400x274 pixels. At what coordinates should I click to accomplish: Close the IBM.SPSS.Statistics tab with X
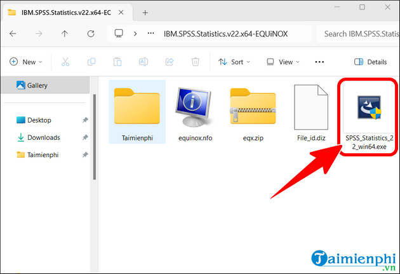pyautogui.click(x=121, y=12)
